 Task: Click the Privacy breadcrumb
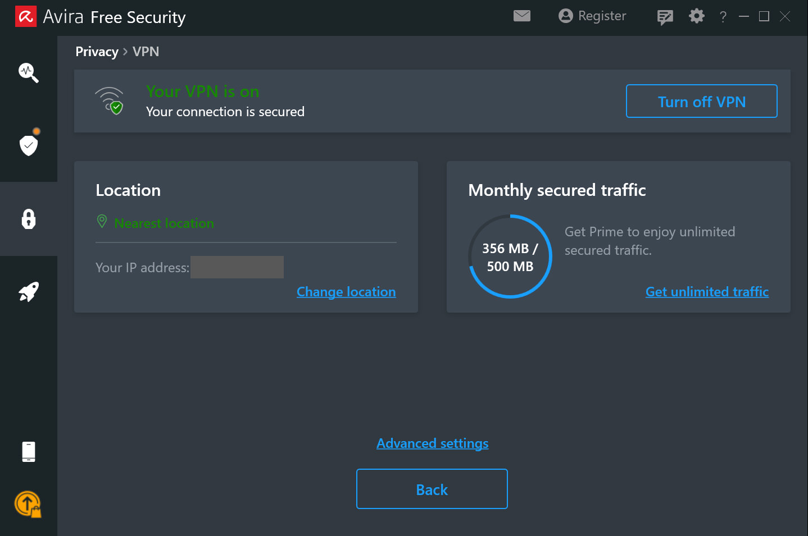tap(97, 51)
